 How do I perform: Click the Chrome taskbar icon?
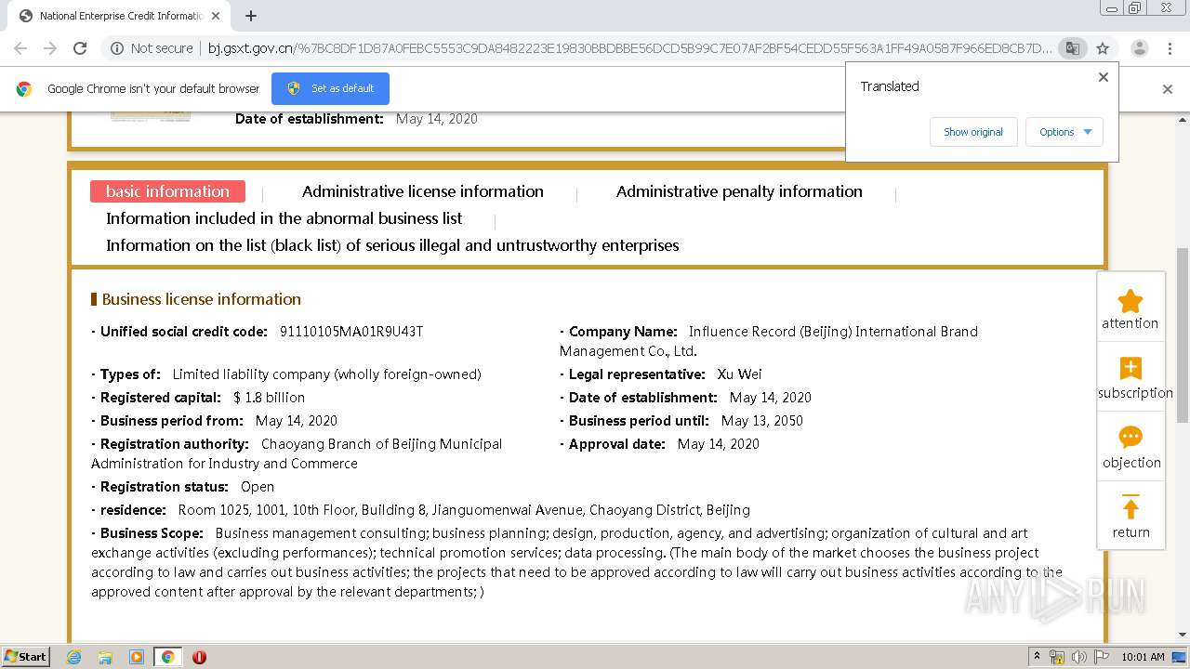click(167, 657)
